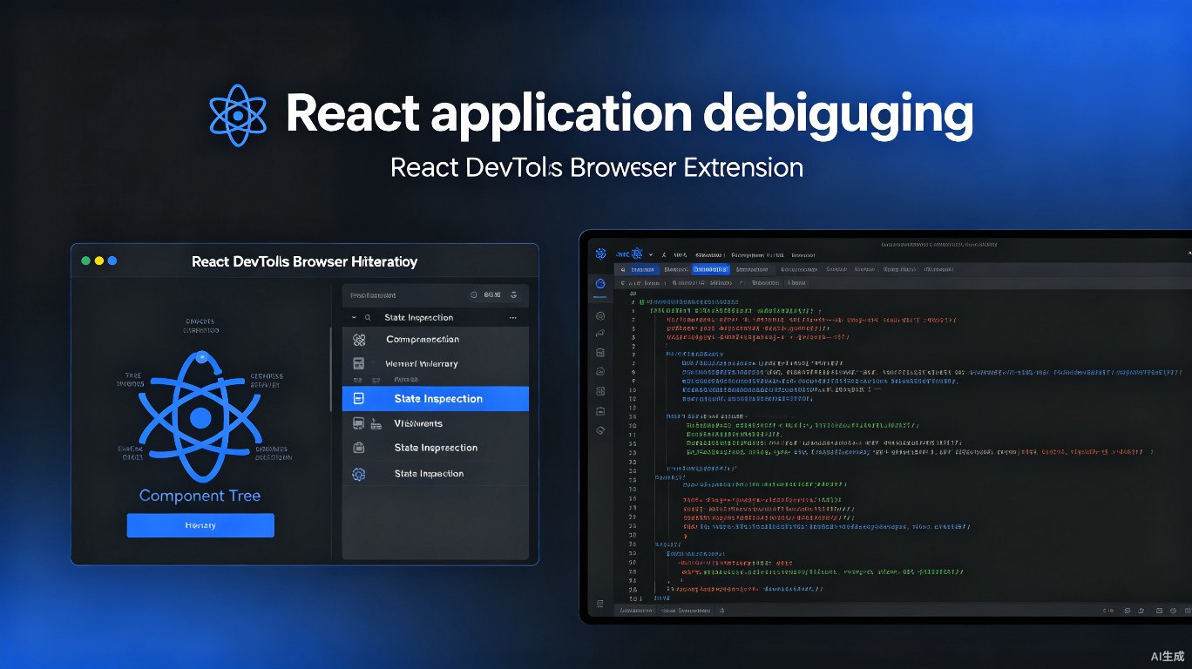Viewport: 1192px width, 669px height.
Task: Select the highlighted blue tab in the editor's tab row
Action: coord(711,269)
